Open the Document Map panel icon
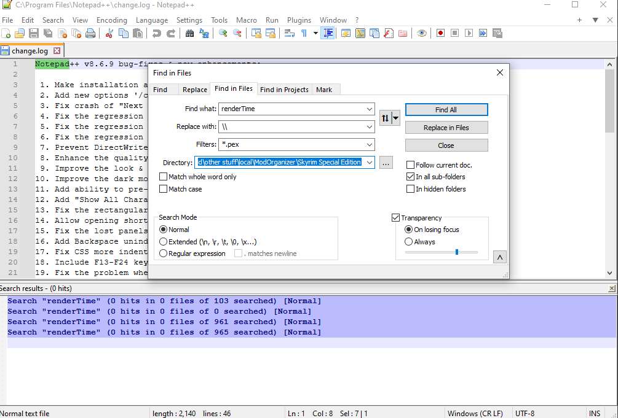The height and width of the screenshot is (418, 618). click(x=360, y=34)
